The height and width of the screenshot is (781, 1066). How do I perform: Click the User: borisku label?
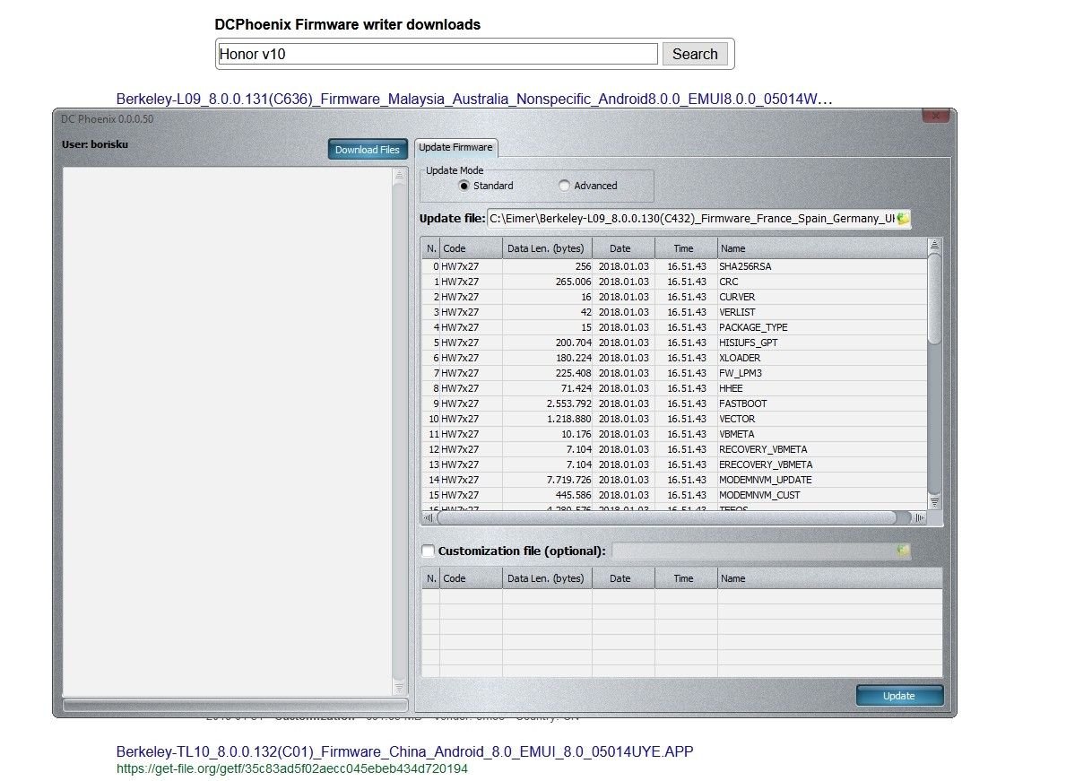tap(94, 144)
